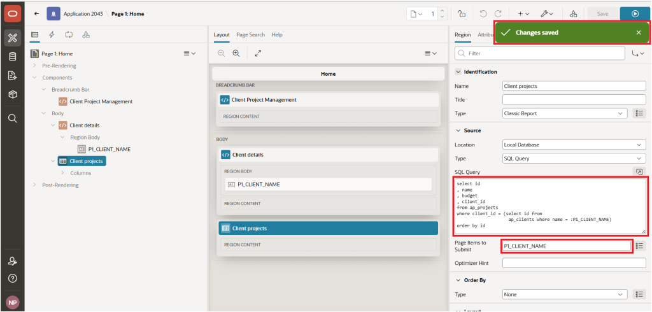
Task: Open the Order By Type quick-pick list
Action: [639, 294]
